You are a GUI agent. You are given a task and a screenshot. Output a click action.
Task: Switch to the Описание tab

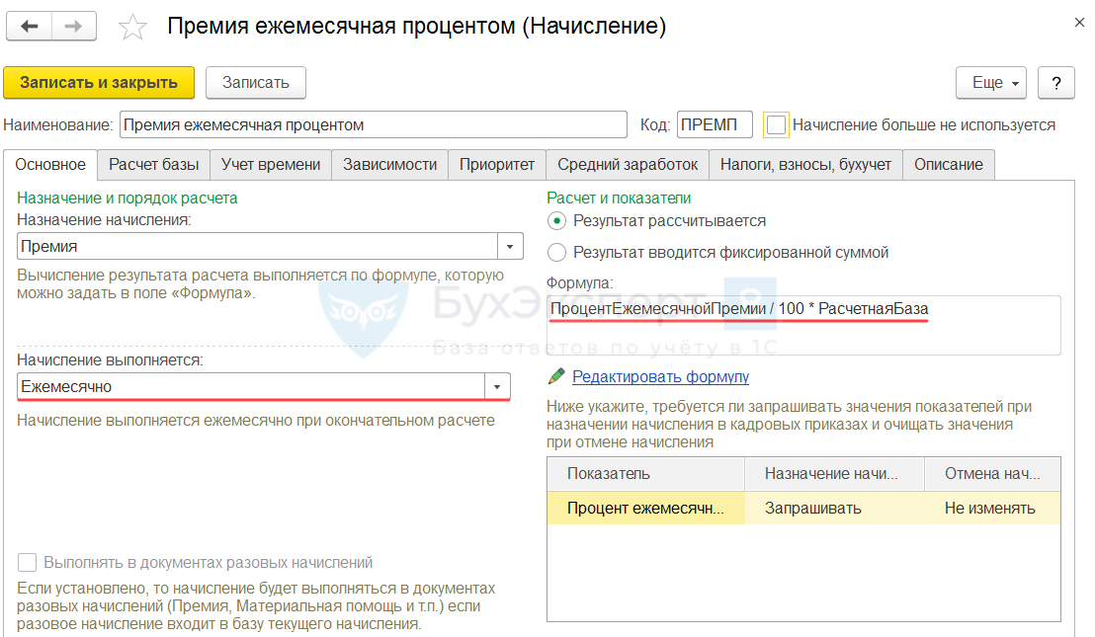click(x=949, y=165)
